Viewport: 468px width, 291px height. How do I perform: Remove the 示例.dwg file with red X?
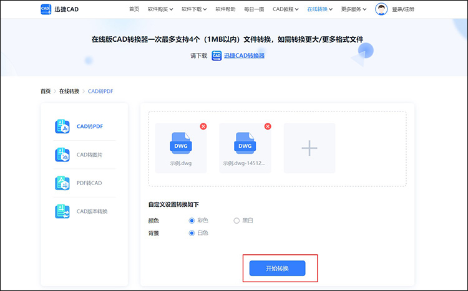tap(203, 126)
